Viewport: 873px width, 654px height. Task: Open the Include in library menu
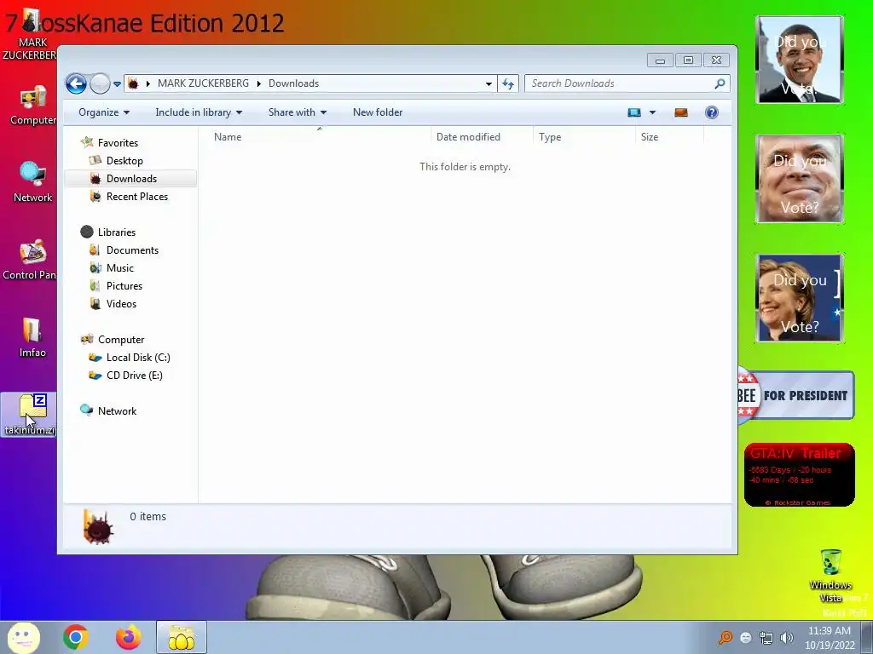coord(198,112)
